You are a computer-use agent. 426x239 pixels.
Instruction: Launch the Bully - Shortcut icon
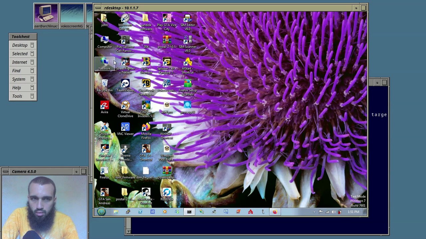pyautogui.click(x=146, y=66)
